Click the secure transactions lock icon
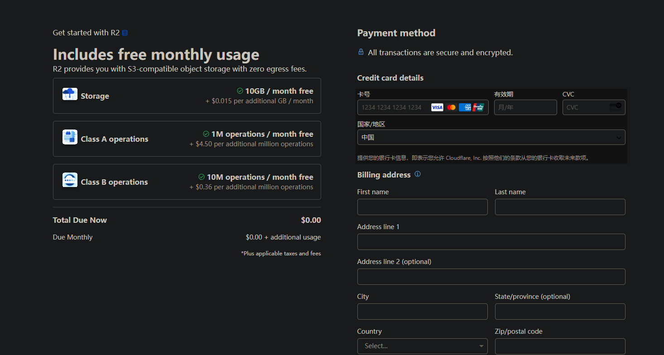Image resolution: width=664 pixels, height=355 pixels. coord(361,52)
